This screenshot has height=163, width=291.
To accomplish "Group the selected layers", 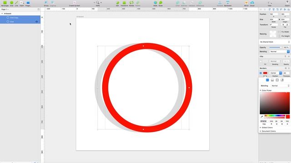I will (x=46, y=3).
